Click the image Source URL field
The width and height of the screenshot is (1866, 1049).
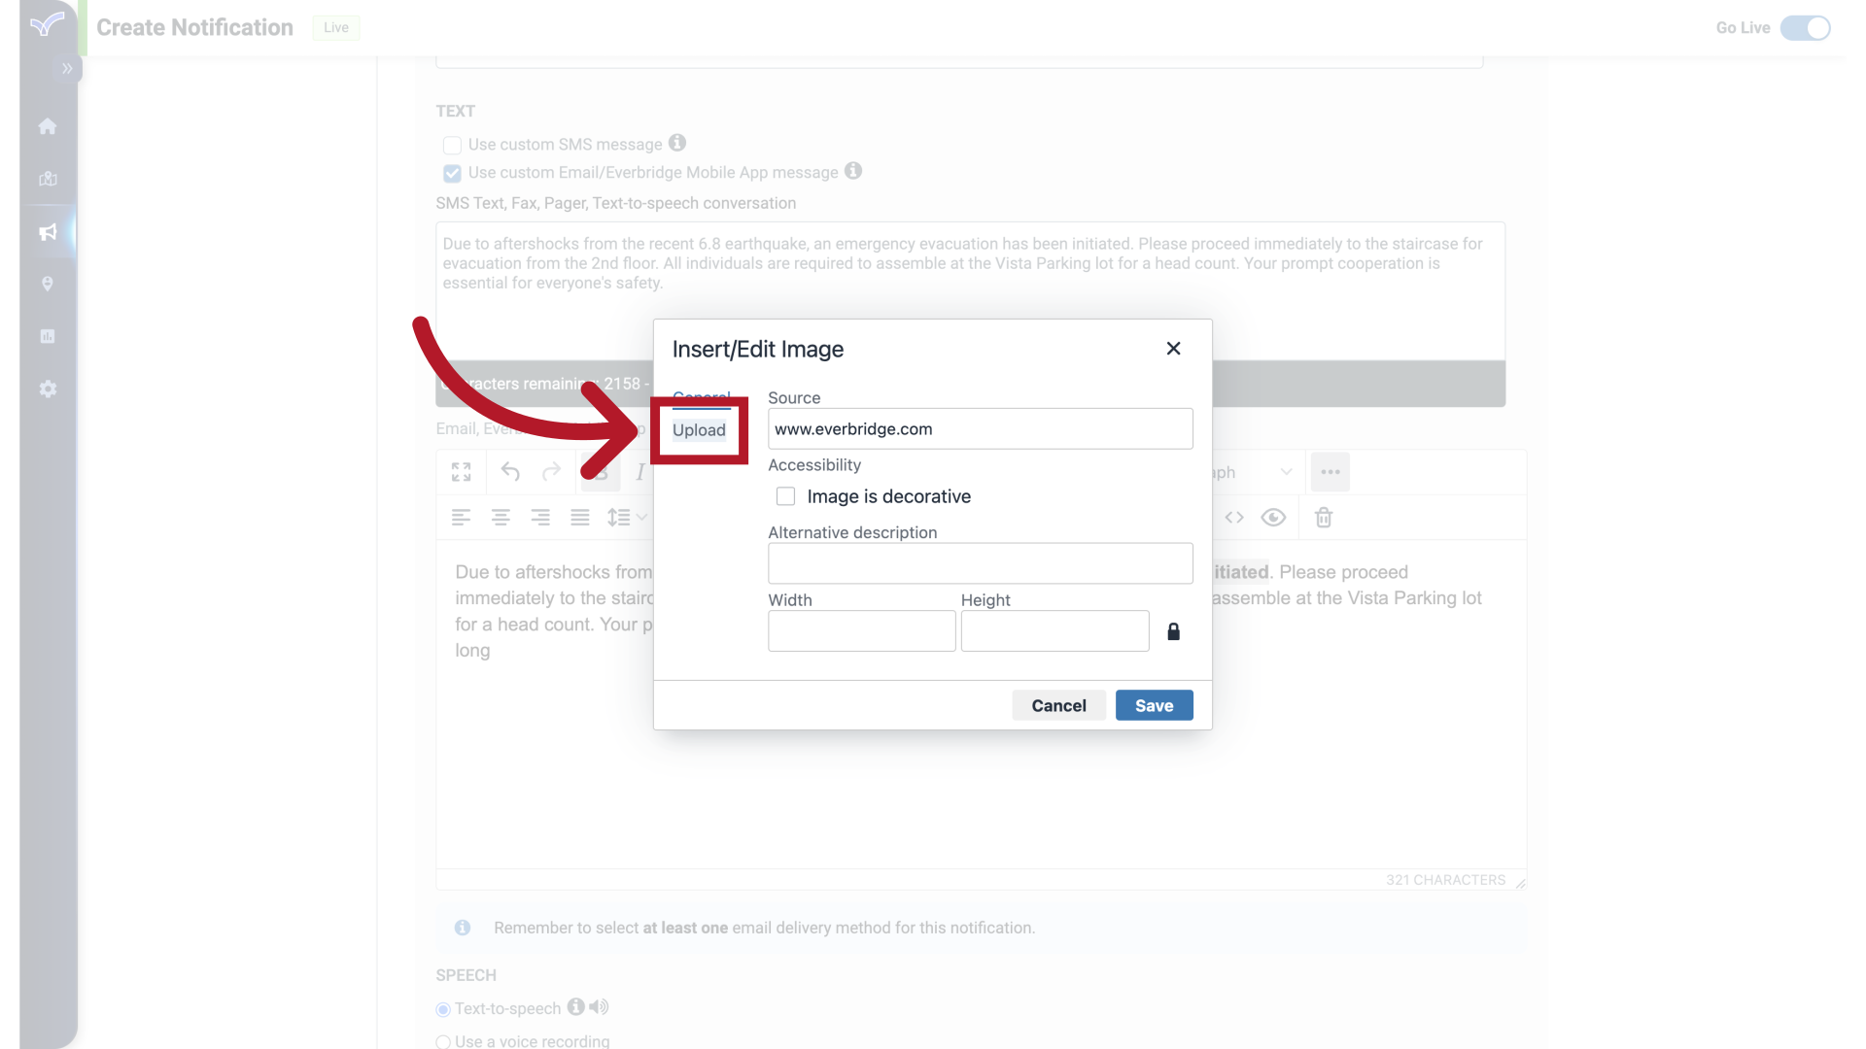click(980, 428)
